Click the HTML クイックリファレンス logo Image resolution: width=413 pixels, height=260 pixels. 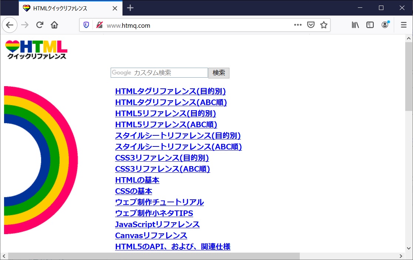point(36,50)
